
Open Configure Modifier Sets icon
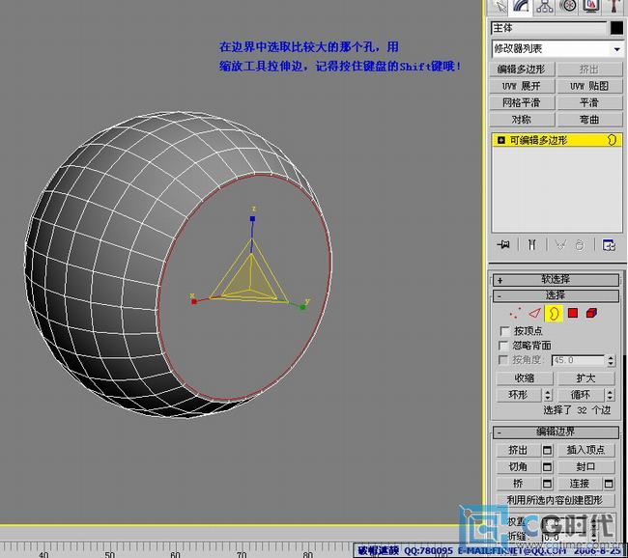click(x=609, y=244)
